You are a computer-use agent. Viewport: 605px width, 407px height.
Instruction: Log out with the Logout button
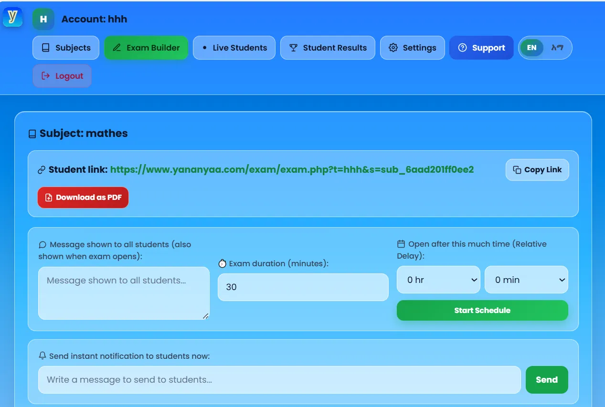(62, 76)
